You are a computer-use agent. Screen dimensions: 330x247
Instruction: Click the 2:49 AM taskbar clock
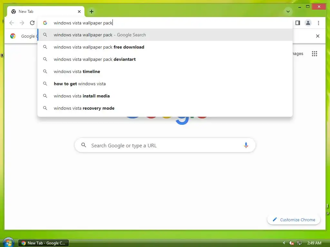[x=314, y=243]
